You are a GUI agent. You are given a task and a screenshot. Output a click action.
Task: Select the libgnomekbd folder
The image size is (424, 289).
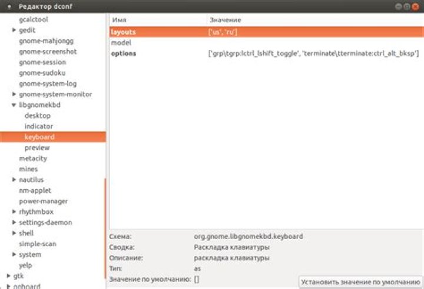39,105
